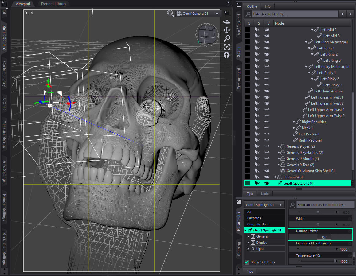
Task: Go to next filter result arrow
Action: coord(350,14)
